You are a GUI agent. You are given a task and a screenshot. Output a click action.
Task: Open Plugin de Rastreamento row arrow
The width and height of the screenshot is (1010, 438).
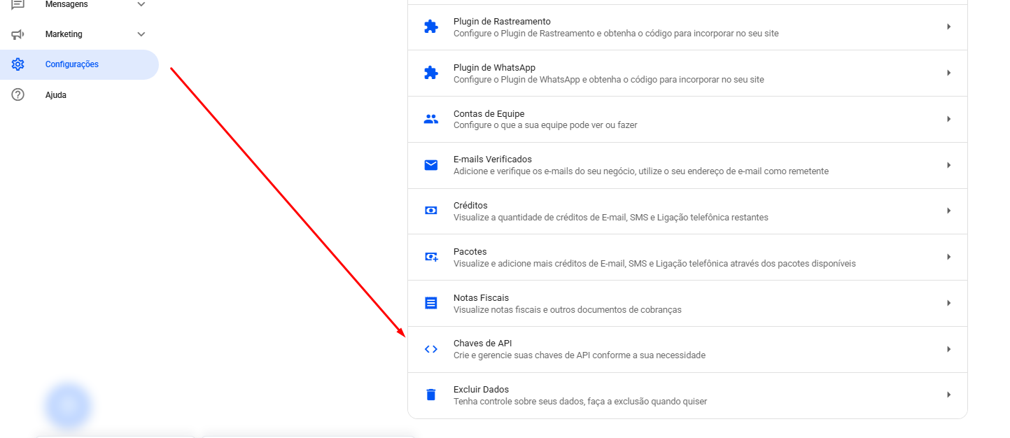point(949,27)
